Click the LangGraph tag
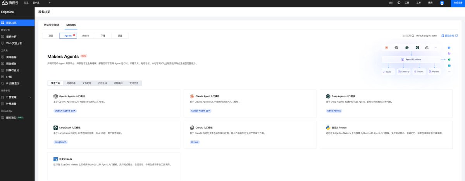The image size is (465, 181). [60, 142]
